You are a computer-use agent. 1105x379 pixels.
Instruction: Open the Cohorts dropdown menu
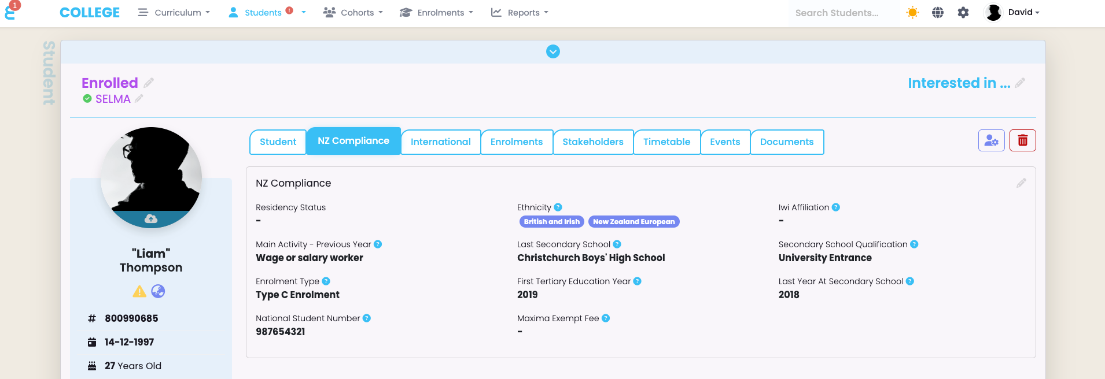(x=353, y=12)
